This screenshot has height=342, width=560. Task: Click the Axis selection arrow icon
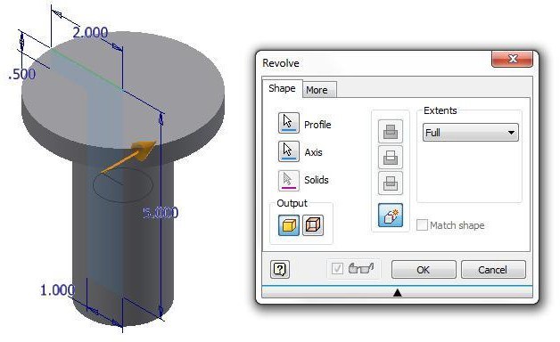(289, 151)
